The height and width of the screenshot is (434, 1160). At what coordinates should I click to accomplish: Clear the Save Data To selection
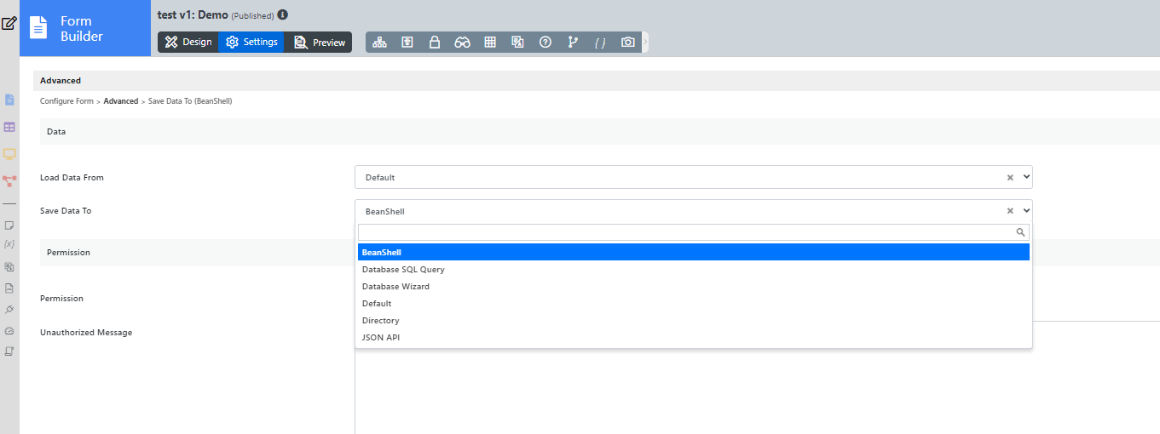pos(1010,211)
